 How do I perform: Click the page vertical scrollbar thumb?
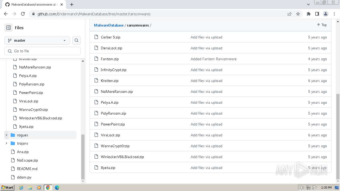pos(338,136)
